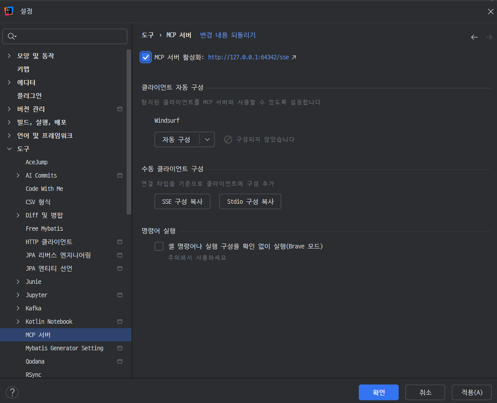Expand the Jupyter node
The height and width of the screenshot is (403, 497).
pyautogui.click(x=18, y=295)
